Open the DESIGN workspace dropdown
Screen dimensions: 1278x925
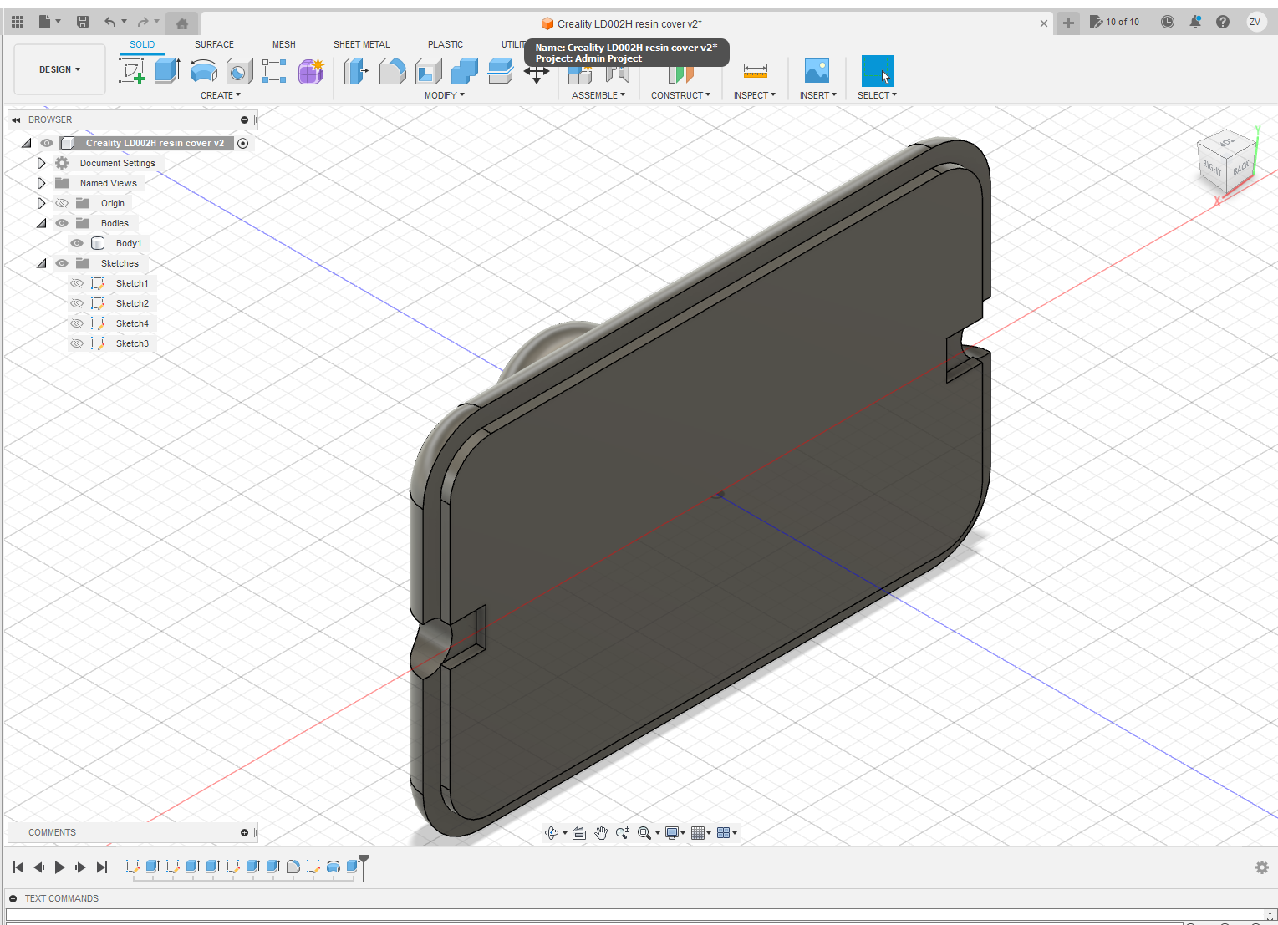59,69
